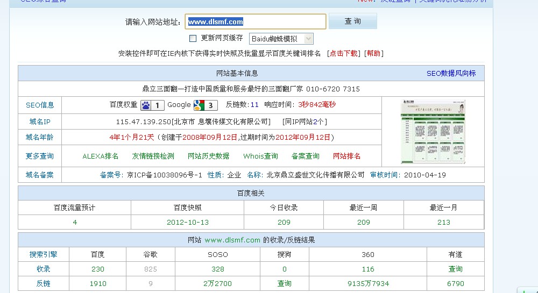The image size is (538, 293).
Task: Click the IP address 115.47.139.250 text
Action: [x=144, y=122]
